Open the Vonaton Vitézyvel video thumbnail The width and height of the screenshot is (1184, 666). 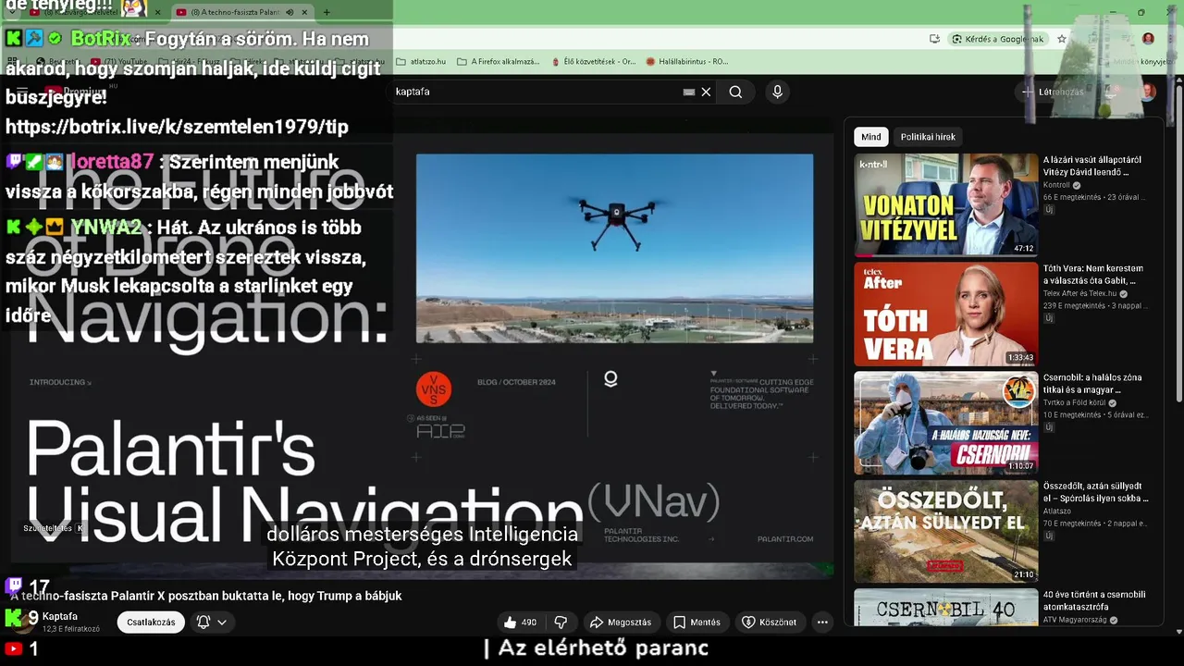[945, 204]
